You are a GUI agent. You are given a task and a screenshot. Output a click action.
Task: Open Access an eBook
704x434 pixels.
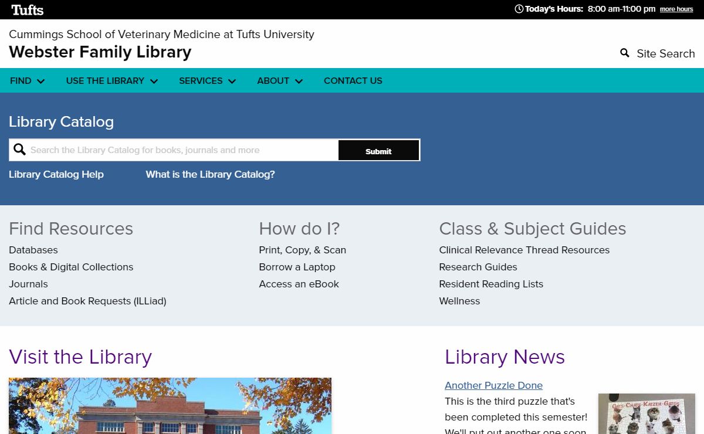[299, 284]
